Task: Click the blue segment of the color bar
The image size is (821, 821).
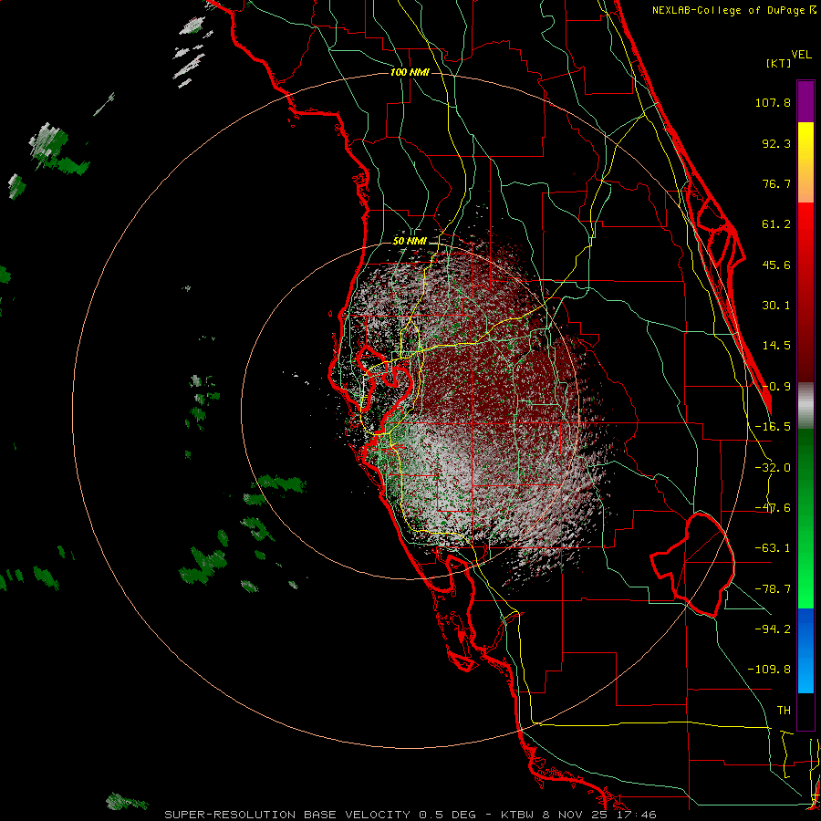Action: [x=805, y=650]
